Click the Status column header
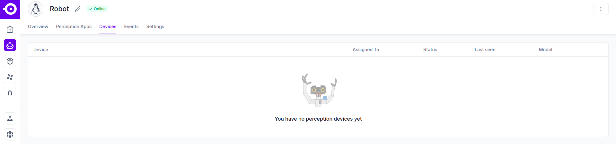 coord(430,50)
